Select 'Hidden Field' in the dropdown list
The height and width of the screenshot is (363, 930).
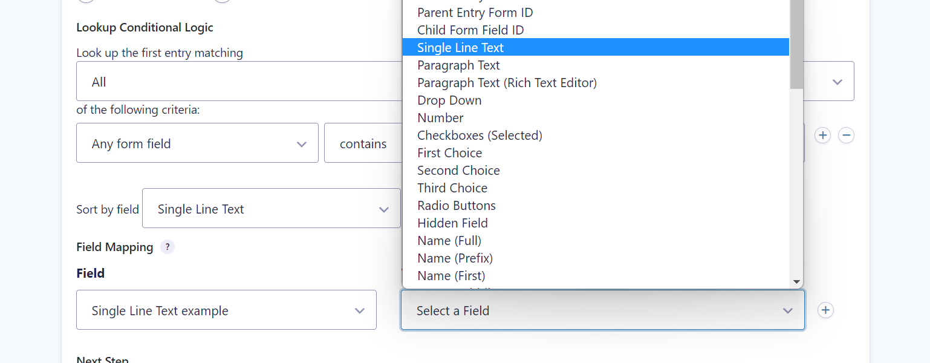click(452, 223)
